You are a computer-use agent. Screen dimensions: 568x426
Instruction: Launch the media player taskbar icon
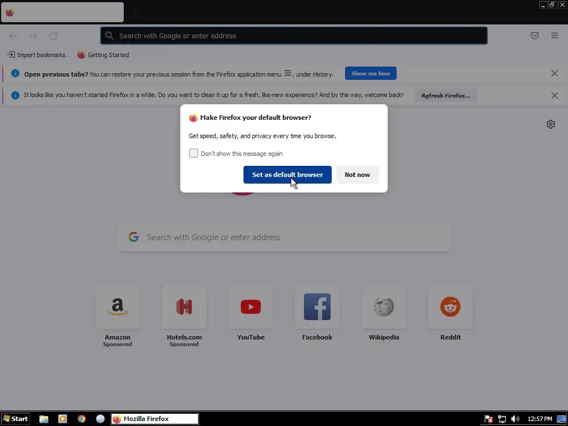coord(63,419)
